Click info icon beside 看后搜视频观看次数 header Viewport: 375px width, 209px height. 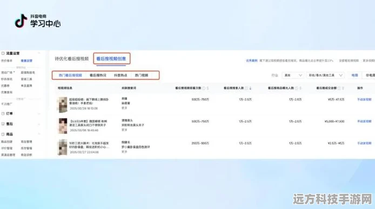(204, 88)
